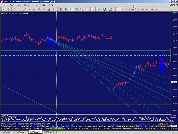178x134 pixels.
Task: Toggle chart auto scroll
Action: pyautogui.click(x=88, y=9)
